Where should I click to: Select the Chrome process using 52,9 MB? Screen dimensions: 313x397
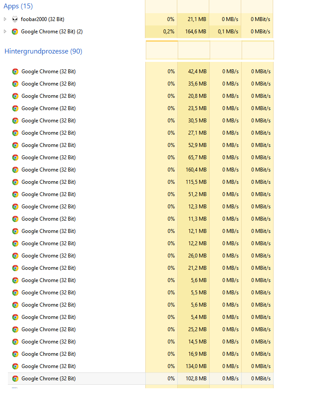[141, 145]
